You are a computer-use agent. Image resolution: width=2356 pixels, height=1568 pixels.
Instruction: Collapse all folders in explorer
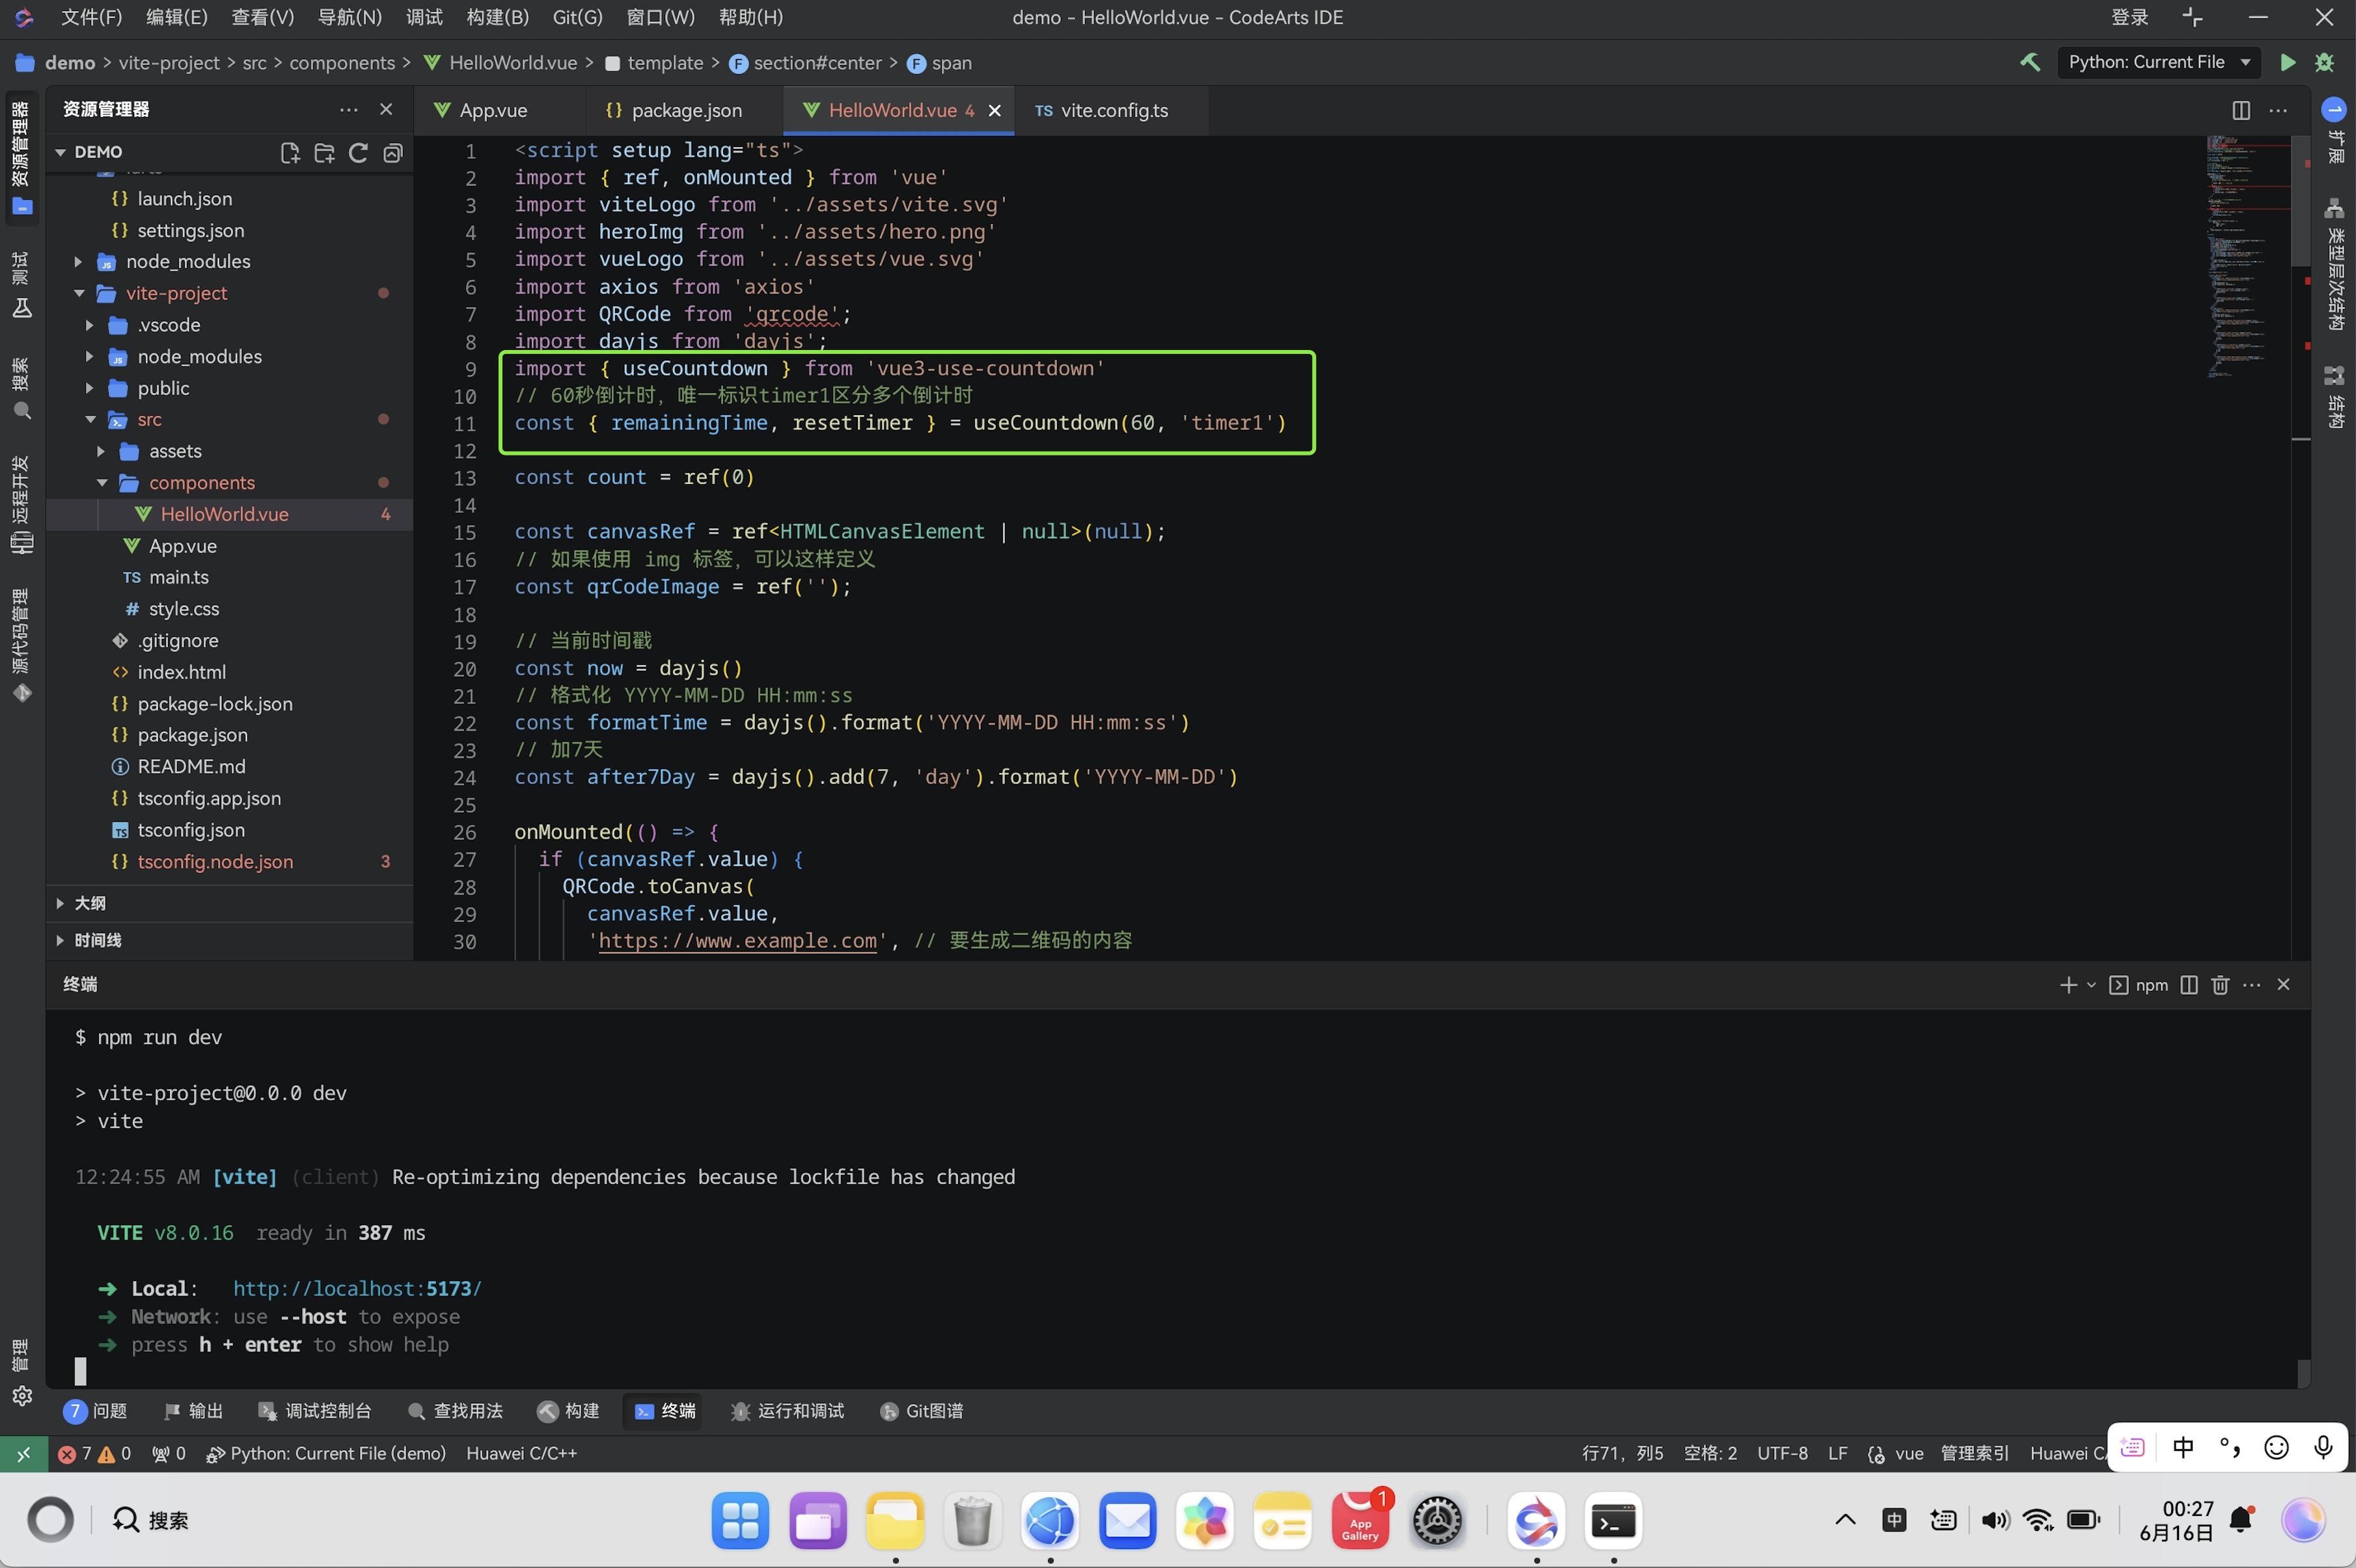(393, 152)
